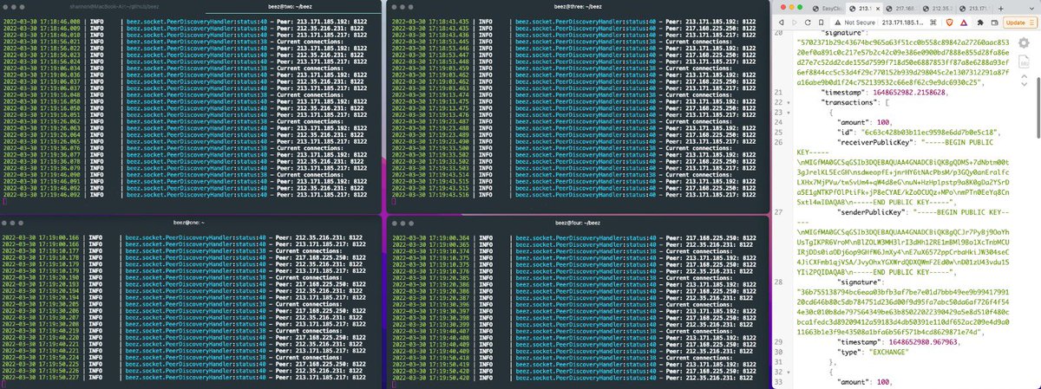This screenshot has width=1041, height=389.
Task: Switch to the 217.168 browser tab
Action: pos(900,9)
